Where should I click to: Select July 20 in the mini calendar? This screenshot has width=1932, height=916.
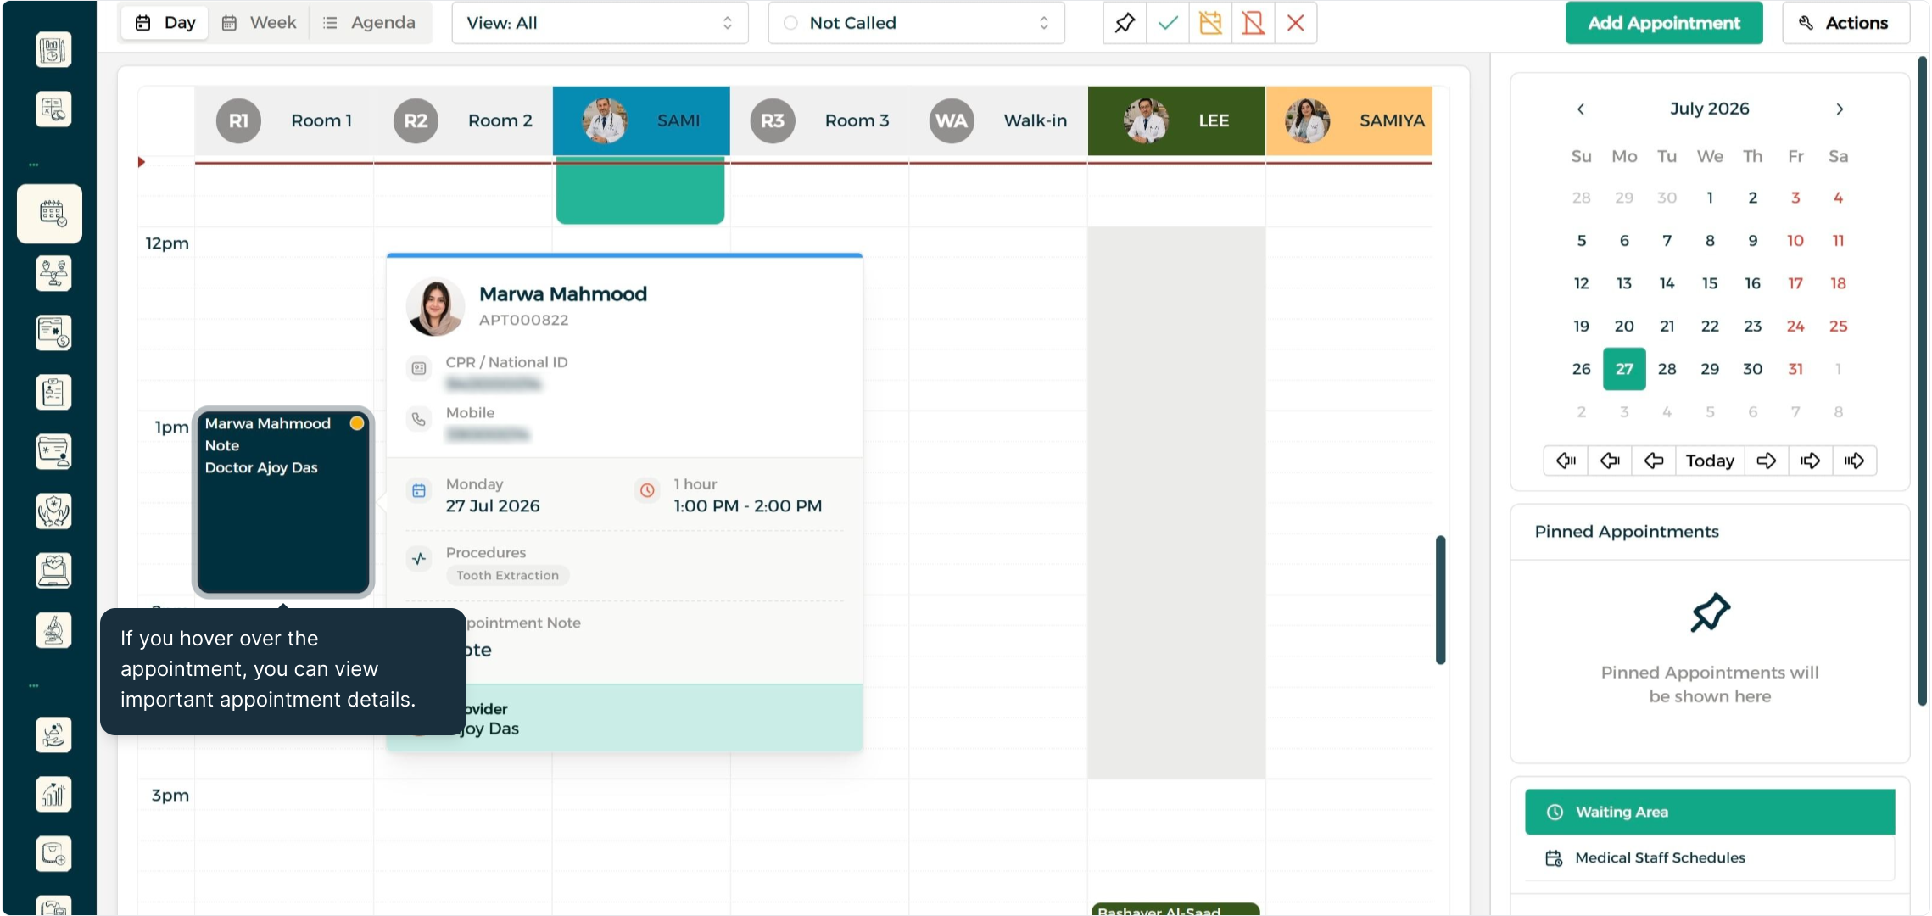tap(1624, 327)
